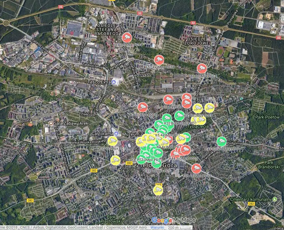Screen dimensions: 284x230
Task: Select the Castorama store pin
Action: click(116, 133)
